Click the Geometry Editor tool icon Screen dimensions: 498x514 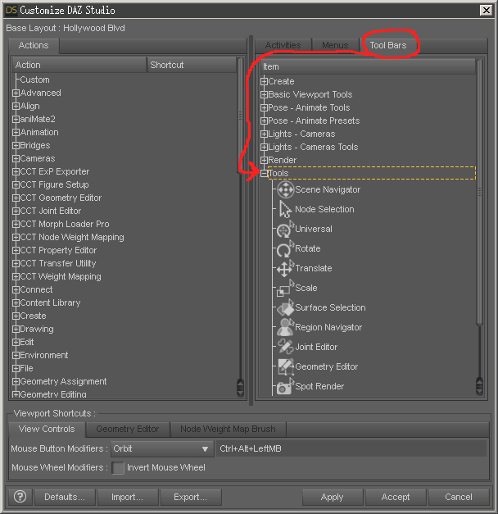285,366
